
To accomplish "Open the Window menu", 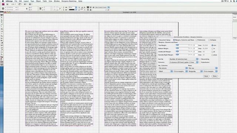I will click(x=57, y=1).
